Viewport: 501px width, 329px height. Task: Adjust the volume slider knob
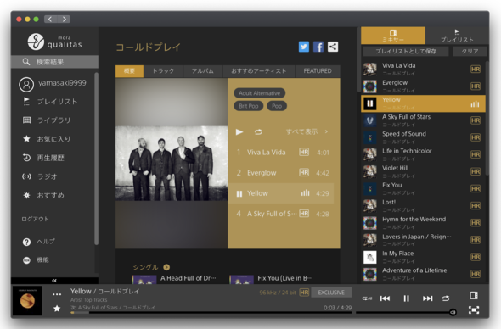[453, 312]
